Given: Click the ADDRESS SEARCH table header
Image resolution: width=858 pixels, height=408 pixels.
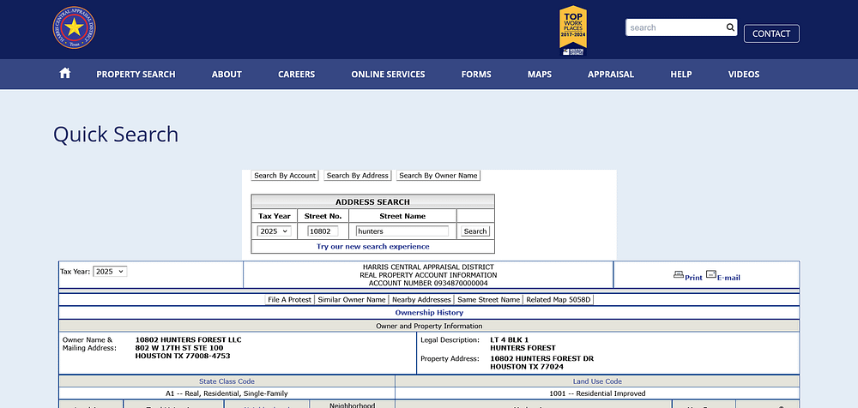Looking at the screenshot, I should (372, 201).
